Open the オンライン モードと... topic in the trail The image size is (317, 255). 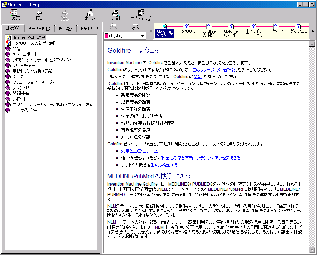[x=253, y=31]
